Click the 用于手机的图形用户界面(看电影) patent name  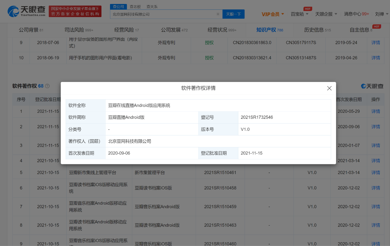pyautogui.click(x=100, y=58)
